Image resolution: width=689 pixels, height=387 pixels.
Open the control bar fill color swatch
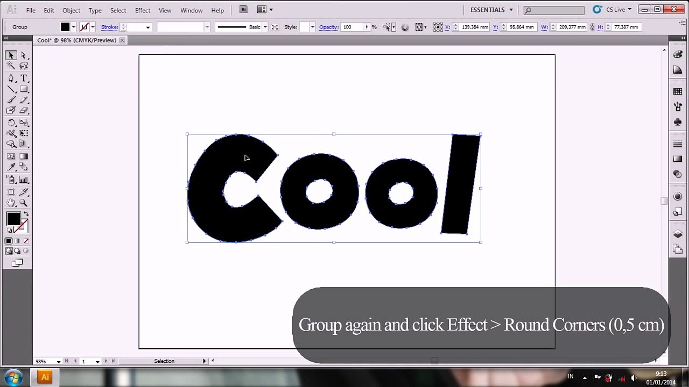click(65, 27)
